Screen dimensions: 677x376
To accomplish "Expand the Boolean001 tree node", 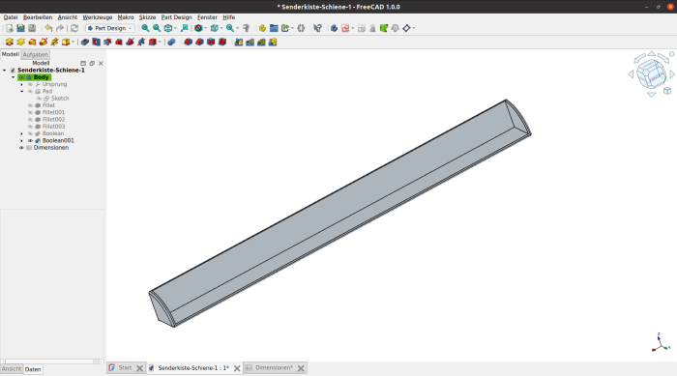I will 22,141.
